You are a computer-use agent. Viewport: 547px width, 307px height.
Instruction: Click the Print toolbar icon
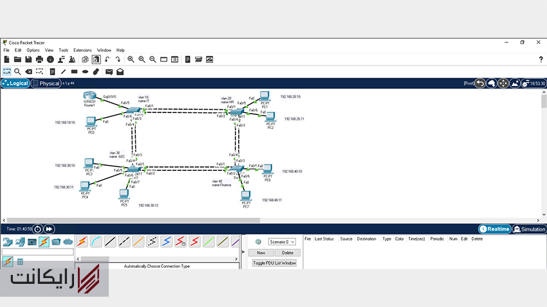pyautogui.click(x=40, y=60)
